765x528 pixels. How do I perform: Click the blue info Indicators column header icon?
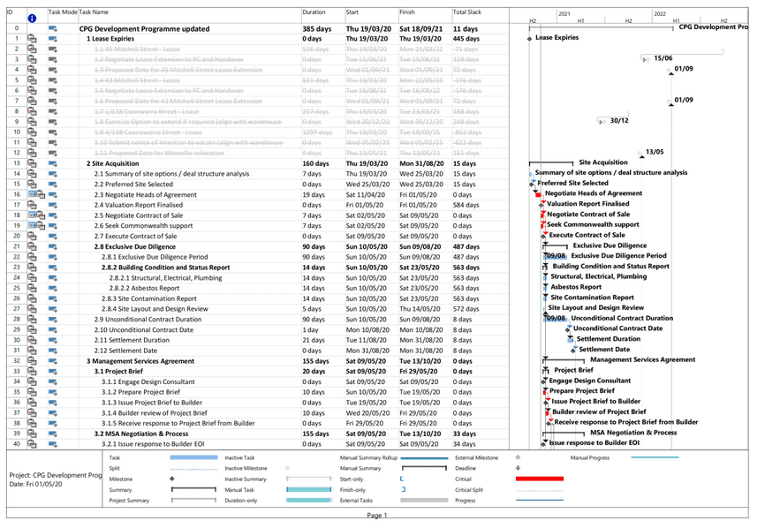32,19
